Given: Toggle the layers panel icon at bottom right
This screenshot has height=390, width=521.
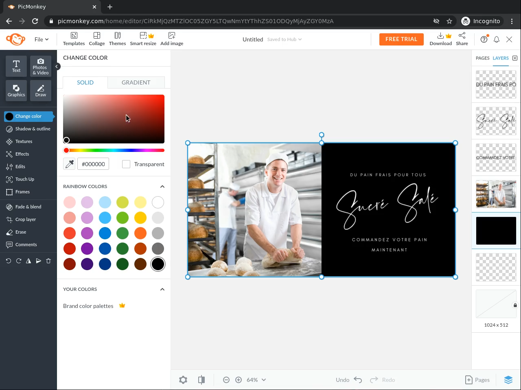Looking at the screenshot, I should coord(508,380).
